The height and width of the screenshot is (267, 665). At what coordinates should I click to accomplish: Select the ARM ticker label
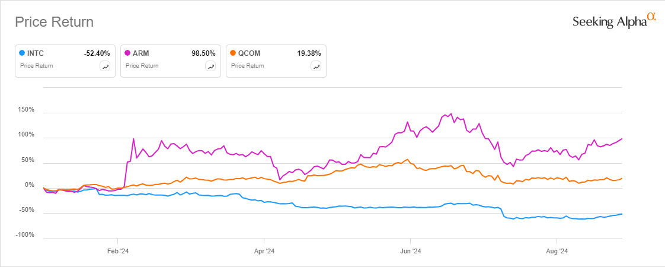coord(140,53)
